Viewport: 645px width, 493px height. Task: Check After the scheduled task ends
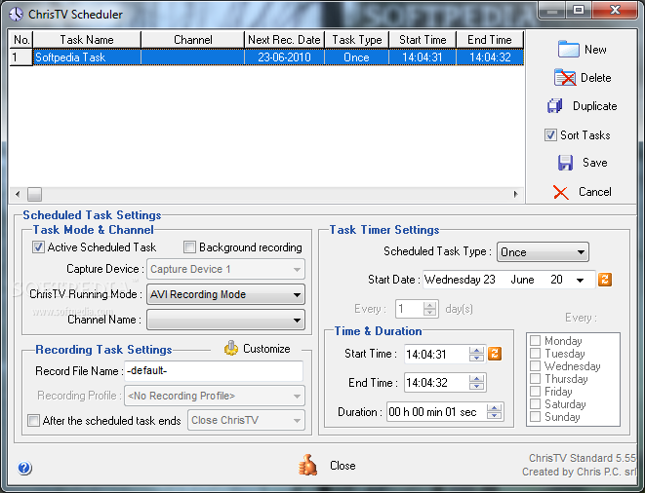point(34,420)
